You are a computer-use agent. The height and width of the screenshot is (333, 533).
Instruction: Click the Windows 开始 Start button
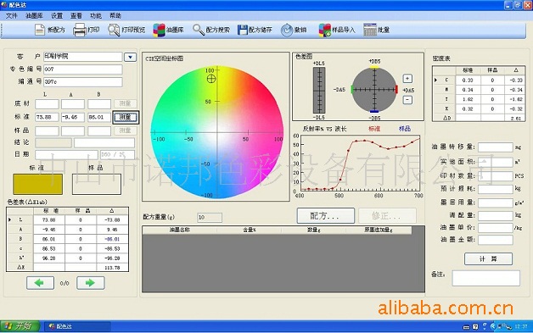pos(20,326)
